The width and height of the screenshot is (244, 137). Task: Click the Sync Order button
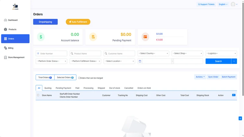click(x=213, y=77)
